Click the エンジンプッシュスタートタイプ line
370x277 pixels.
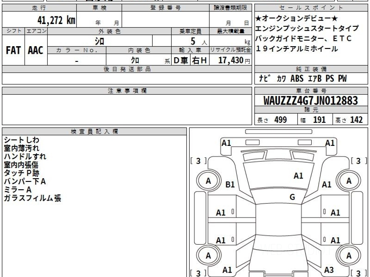tap(307, 29)
